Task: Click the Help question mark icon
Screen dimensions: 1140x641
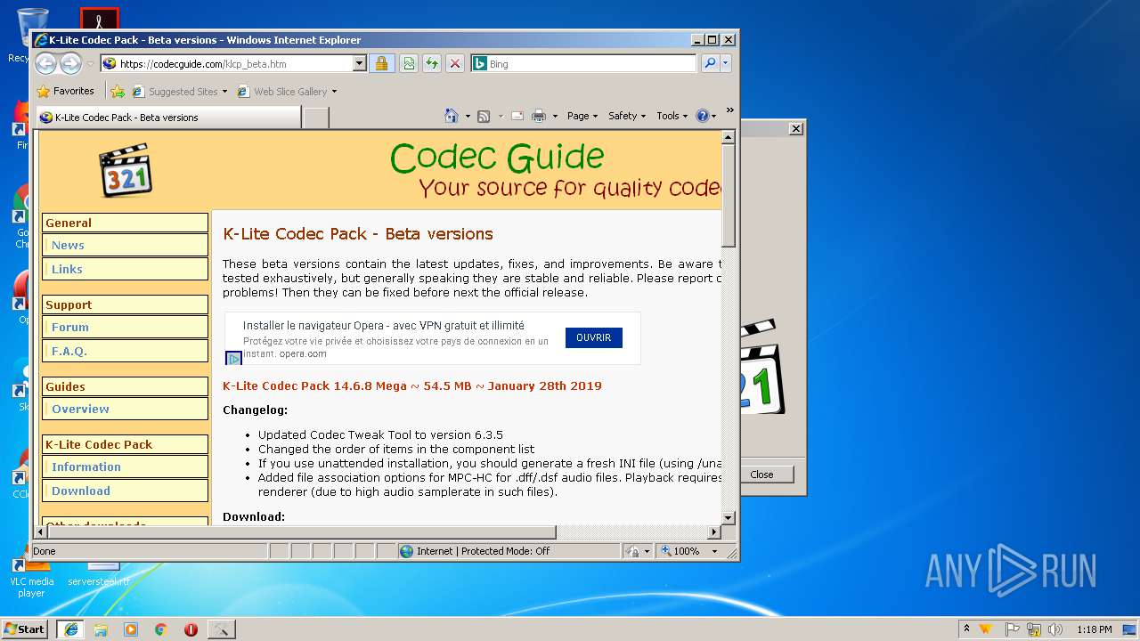Action: coord(702,116)
